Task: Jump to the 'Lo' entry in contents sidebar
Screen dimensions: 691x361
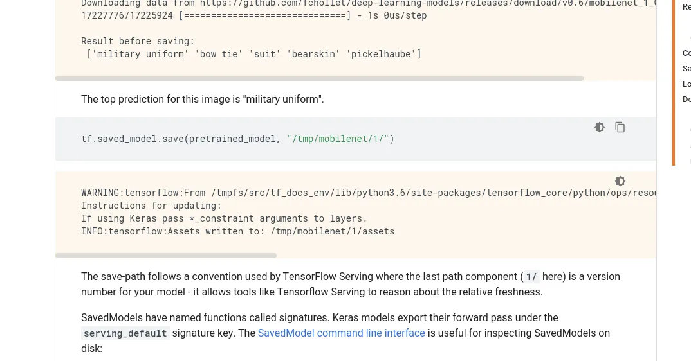Action: (686, 84)
